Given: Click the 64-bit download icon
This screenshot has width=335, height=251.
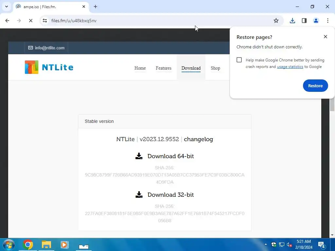Looking at the screenshot, I should point(139,156).
